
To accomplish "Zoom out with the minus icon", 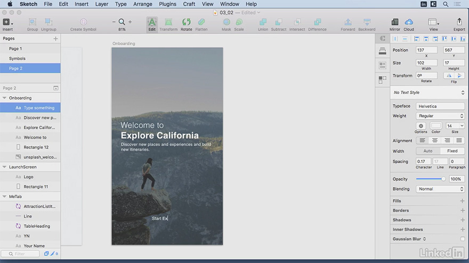I will click(114, 22).
